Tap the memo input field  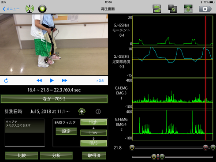[25, 133]
